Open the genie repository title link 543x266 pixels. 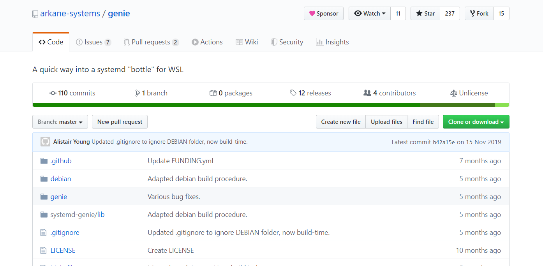coord(119,14)
